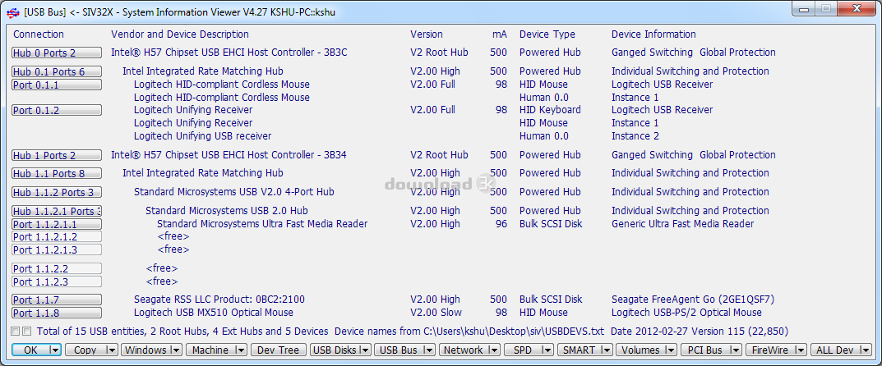
Task: Click the Port 0.1.2 connection button
Action: (57, 110)
